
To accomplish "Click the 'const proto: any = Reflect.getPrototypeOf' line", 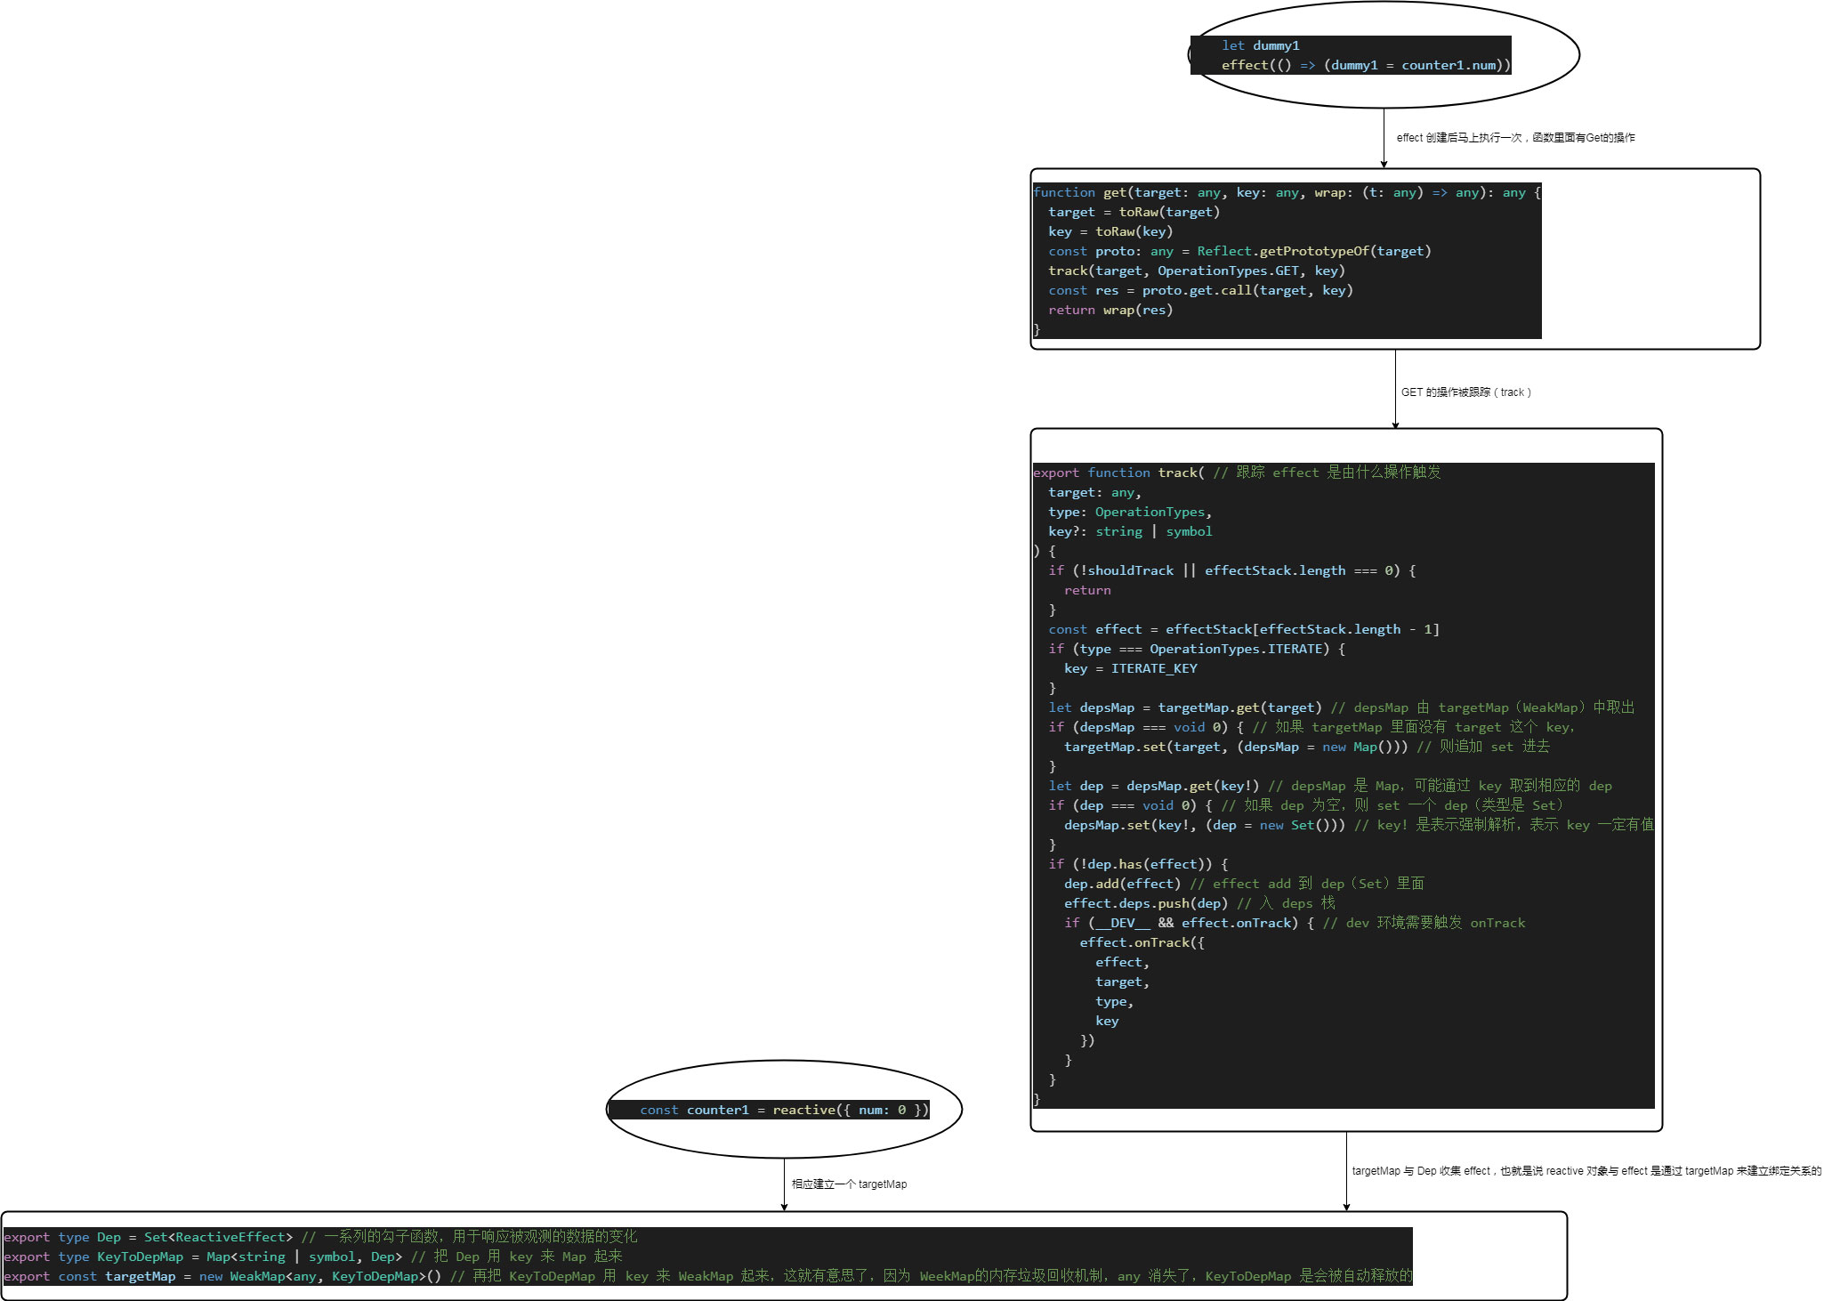I will (1239, 251).
